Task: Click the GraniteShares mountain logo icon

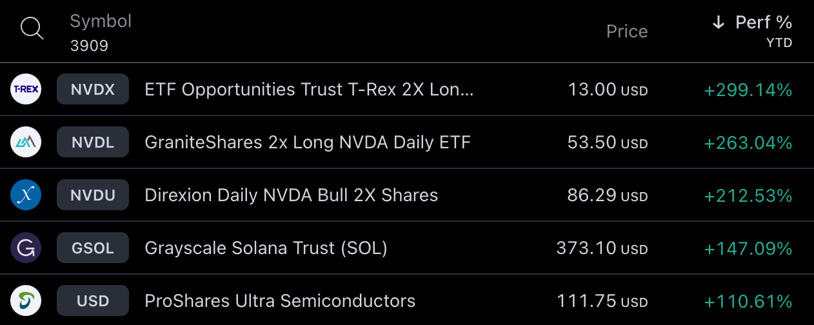Action: pos(26,142)
